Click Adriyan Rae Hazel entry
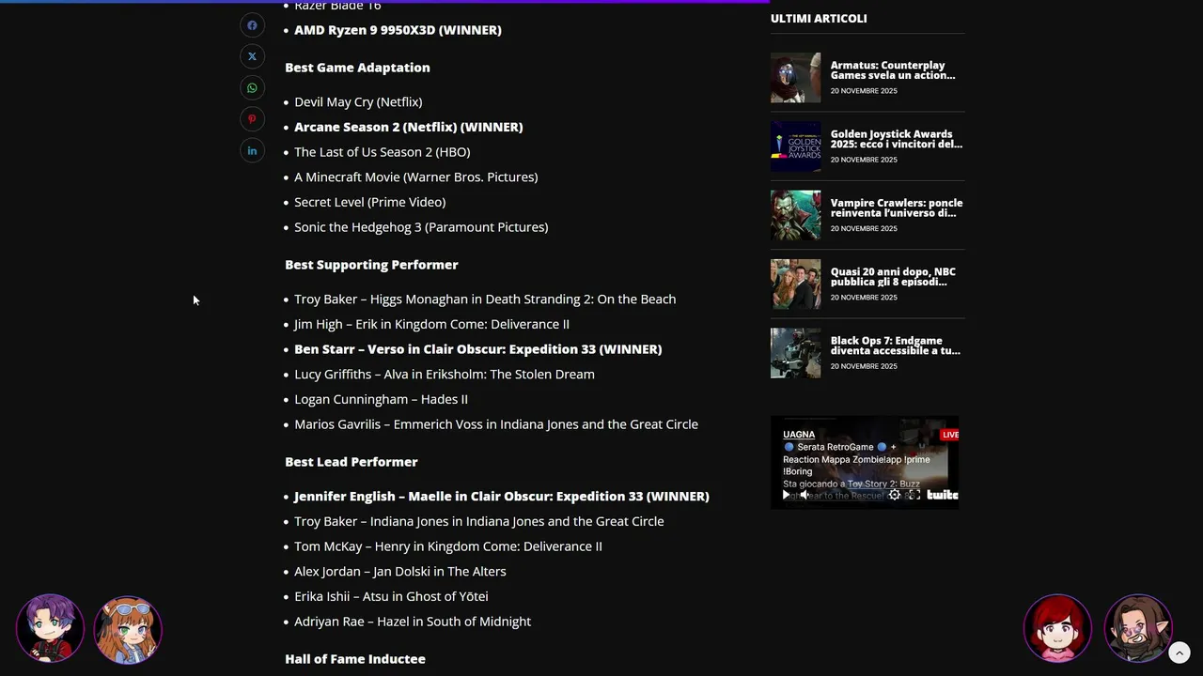 click(x=413, y=622)
